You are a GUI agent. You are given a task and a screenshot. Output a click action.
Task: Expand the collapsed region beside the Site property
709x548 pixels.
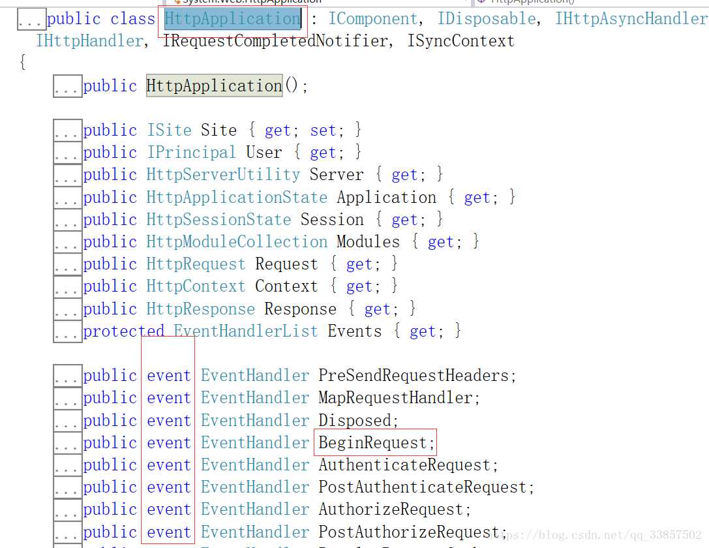tap(67, 130)
